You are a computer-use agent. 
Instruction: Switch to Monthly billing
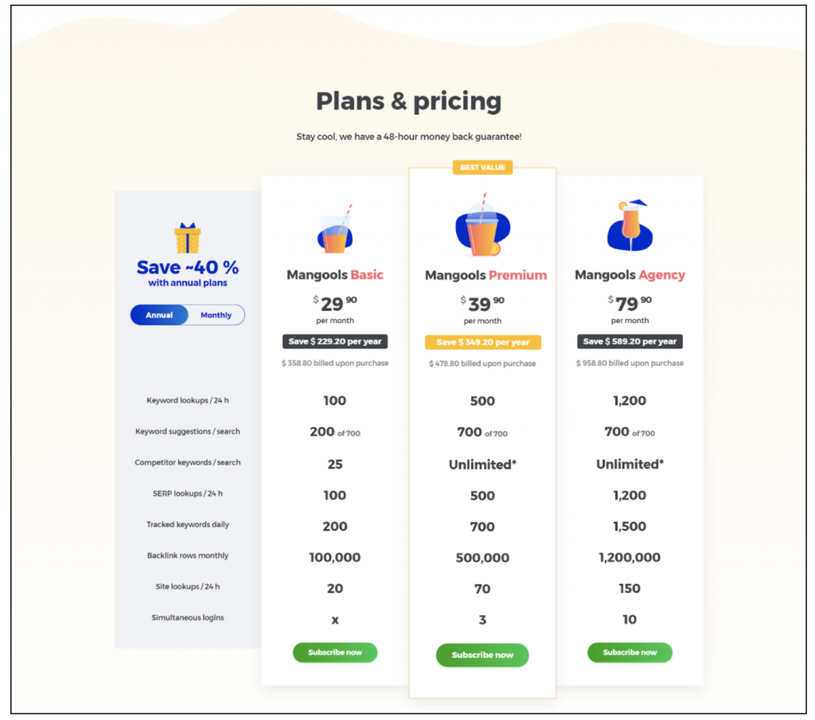[216, 315]
